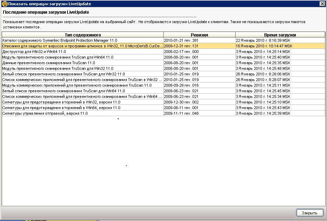Click the Symantec shield icon in title bar
The height and width of the screenshot is (221, 327).
click(4, 4)
